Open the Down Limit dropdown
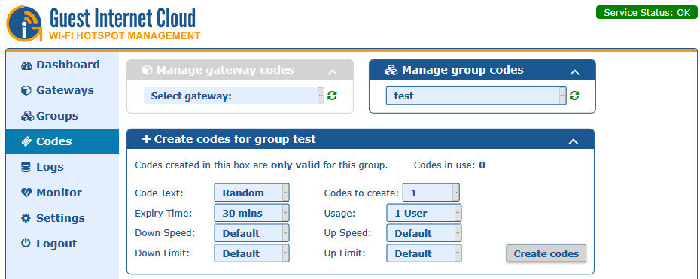 (x=252, y=253)
